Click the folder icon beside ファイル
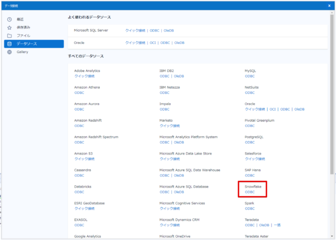 click(x=9, y=36)
